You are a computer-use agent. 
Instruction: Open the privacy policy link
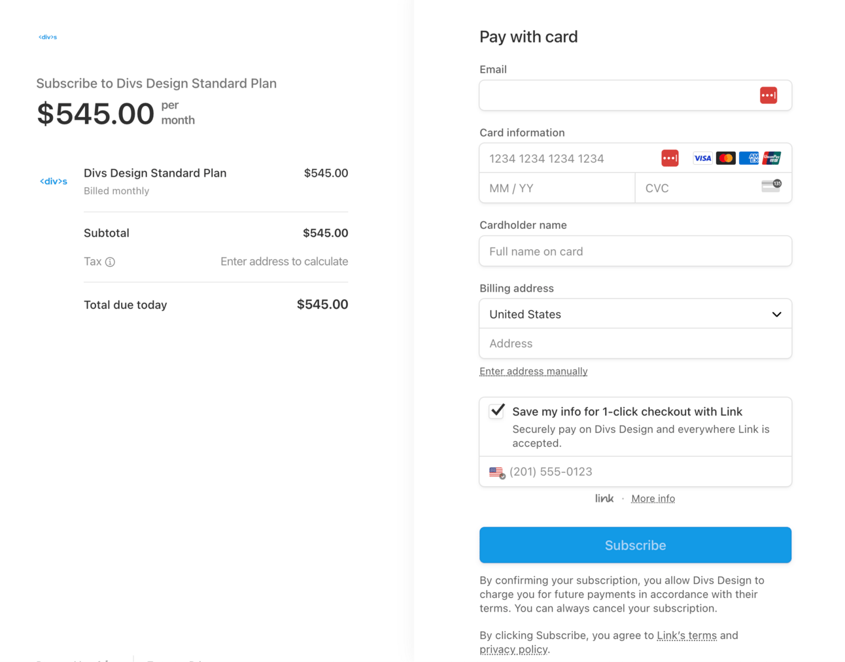pos(513,650)
